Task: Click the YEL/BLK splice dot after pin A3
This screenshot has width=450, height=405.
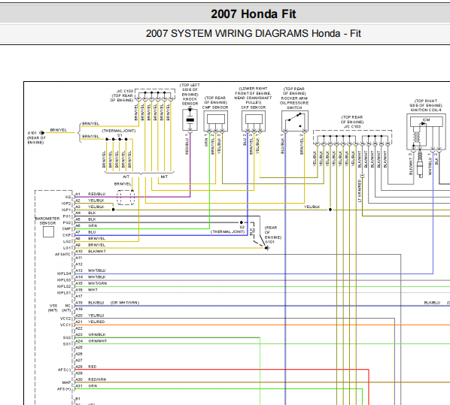Action: (x=114, y=210)
